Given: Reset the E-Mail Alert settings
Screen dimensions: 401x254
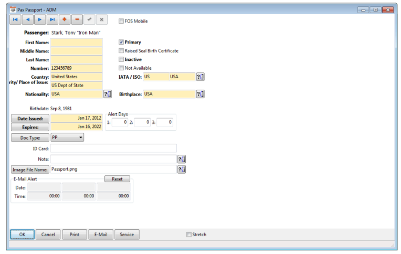Looking at the screenshot, I should pyautogui.click(x=117, y=179).
